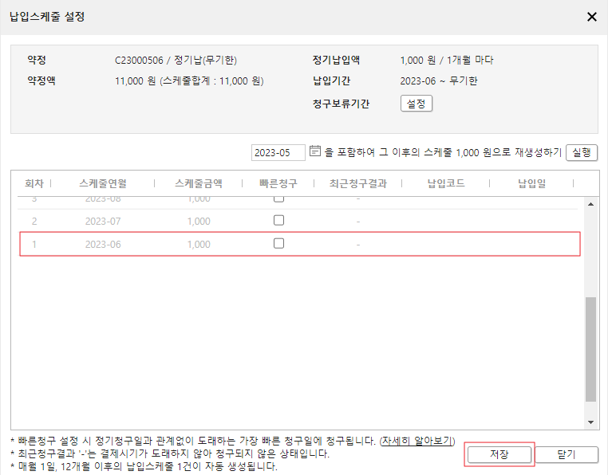Close the 납입스케줄 설정 dialog with X
This screenshot has height=475, width=608.
pyautogui.click(x=591, y=17)
